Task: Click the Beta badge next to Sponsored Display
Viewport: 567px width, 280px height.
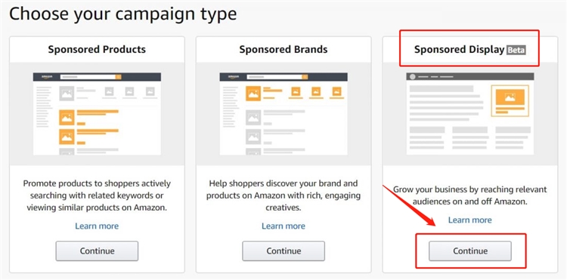Action: click(516, 50)
